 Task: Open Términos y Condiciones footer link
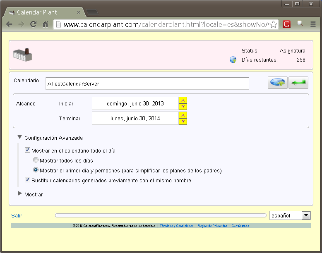pyautogui.click(x=176, y=226)
